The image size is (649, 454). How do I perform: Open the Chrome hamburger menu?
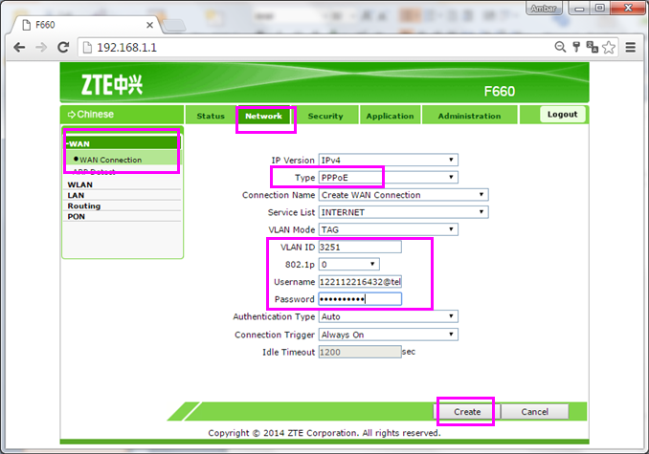tap(631, 48)
